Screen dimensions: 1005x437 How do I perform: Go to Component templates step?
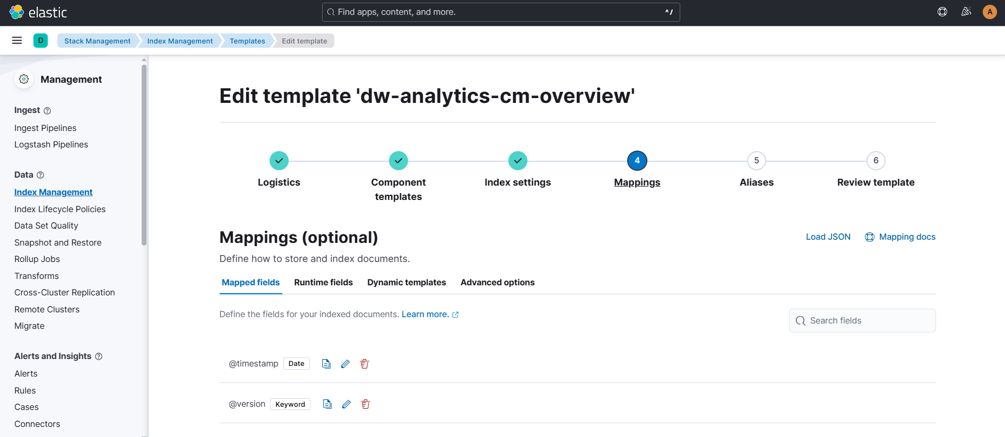point(398,177)
